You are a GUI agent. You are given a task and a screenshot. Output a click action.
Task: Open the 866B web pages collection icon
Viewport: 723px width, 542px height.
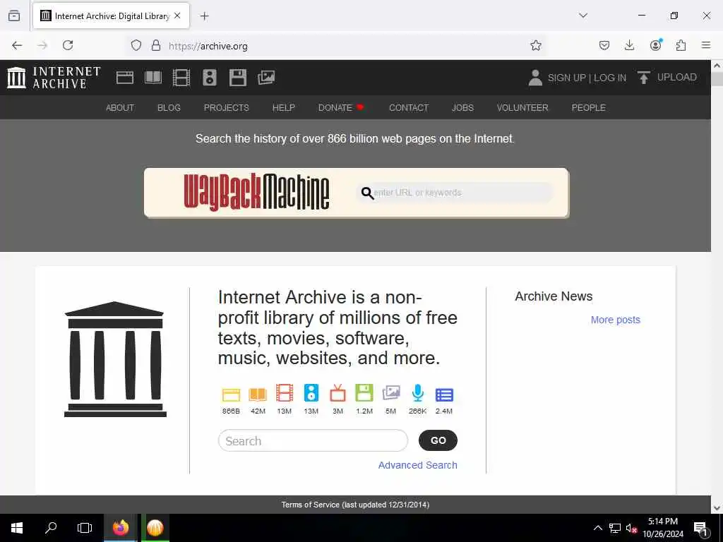coord(231,395)
